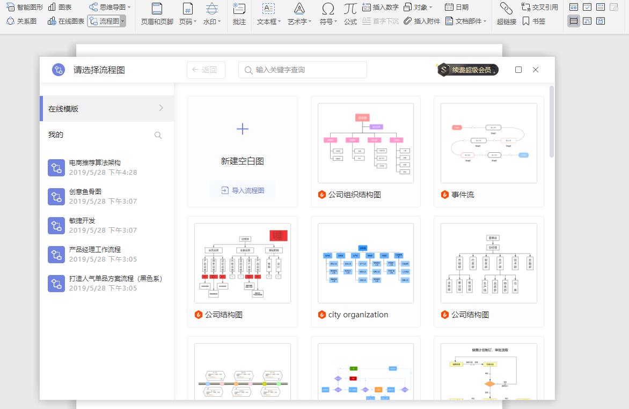The width and height of the screenshot is (629, 409).
Task: Open Header and Footer (页眉和页脚)
Action: [x=157, y=13]
